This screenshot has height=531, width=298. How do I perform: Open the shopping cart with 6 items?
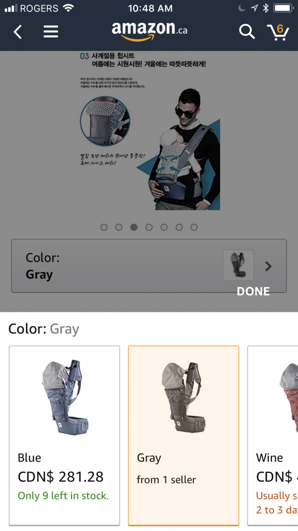pyautogui.click(x=278, y=32)
